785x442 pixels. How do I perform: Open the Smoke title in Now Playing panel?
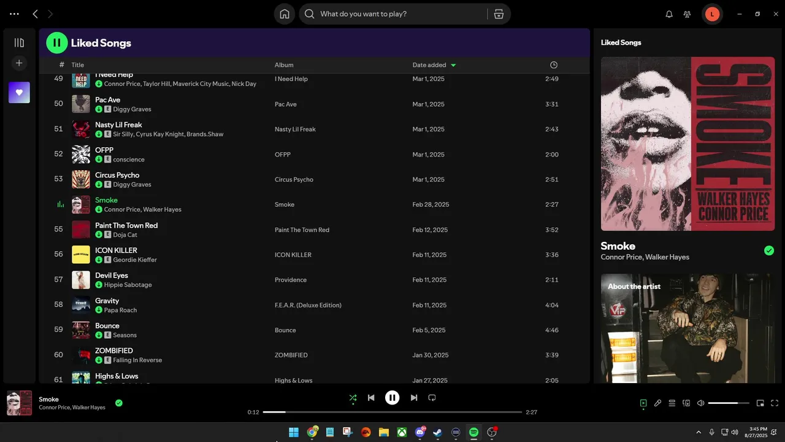coord(618,246)
